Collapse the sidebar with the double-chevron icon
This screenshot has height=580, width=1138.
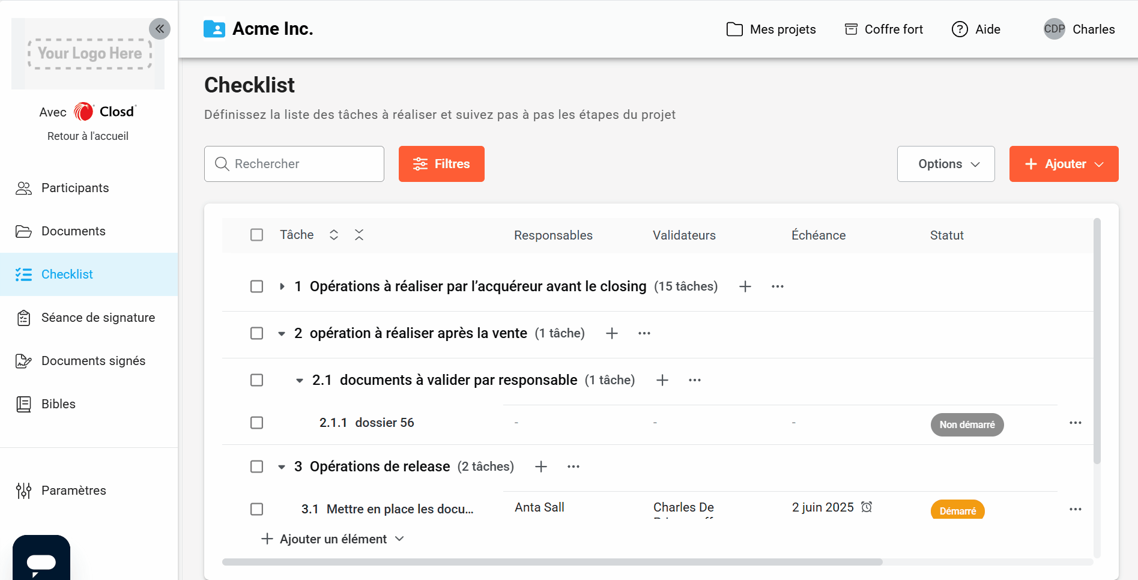[x=160, y=29]
